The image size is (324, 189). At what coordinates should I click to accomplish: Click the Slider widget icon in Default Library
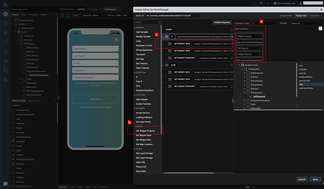13,168
